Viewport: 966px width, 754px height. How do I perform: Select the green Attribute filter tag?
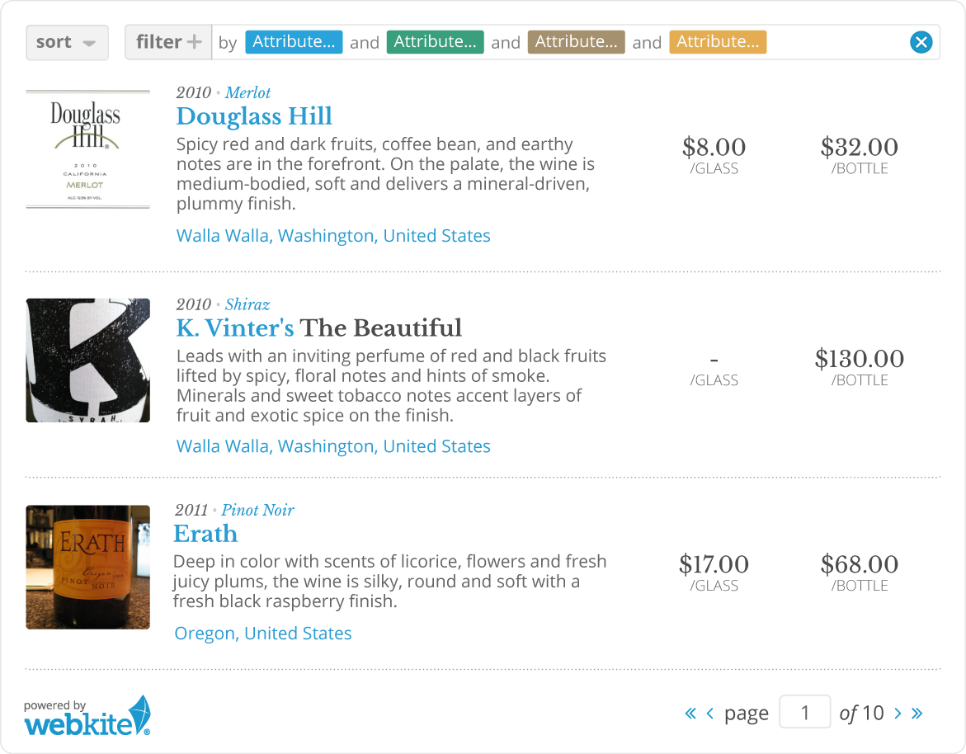point(434,42)
